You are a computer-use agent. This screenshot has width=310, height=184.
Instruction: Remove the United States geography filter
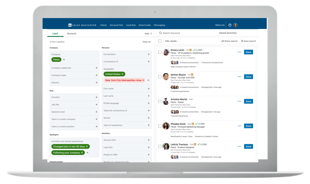point(122,74)
